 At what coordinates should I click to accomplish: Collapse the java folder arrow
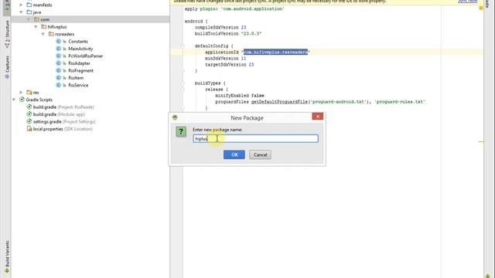(x=21, y=12)
